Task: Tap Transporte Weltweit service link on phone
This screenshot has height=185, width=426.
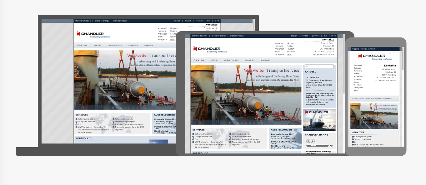Action: (x=363, y=139)
